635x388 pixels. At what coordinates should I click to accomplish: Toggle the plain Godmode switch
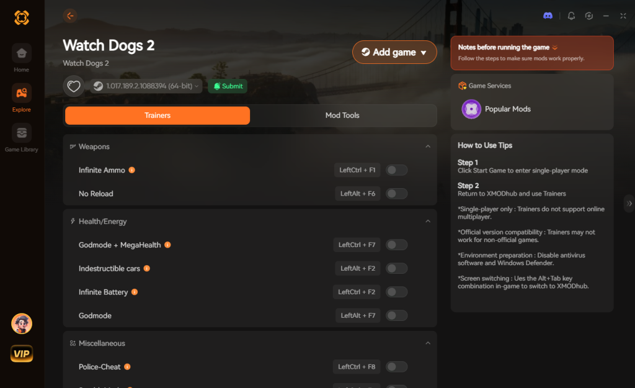point(396,315)
